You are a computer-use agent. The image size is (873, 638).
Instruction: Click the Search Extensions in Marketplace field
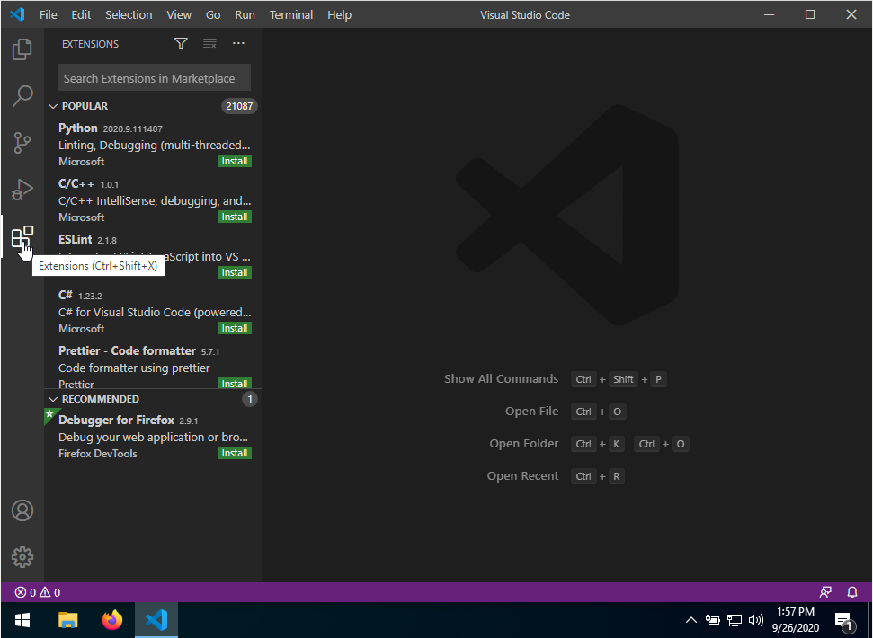(154, 78)
